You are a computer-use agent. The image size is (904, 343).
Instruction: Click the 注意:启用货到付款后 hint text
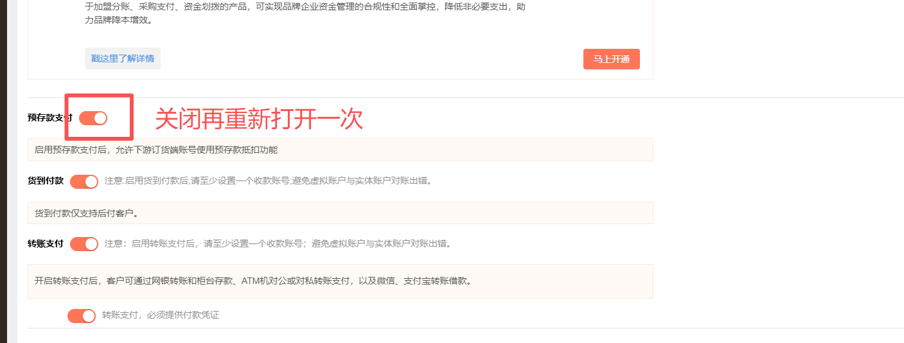coord(269,180)
